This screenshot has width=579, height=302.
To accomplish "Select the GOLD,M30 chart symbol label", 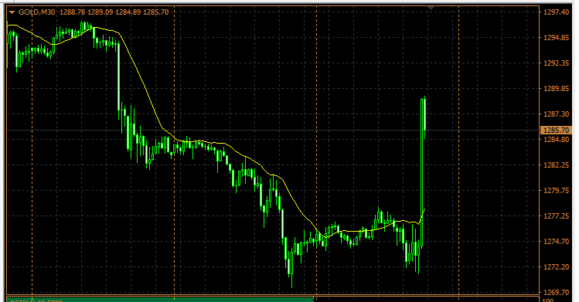I will (x=37, y=12).
